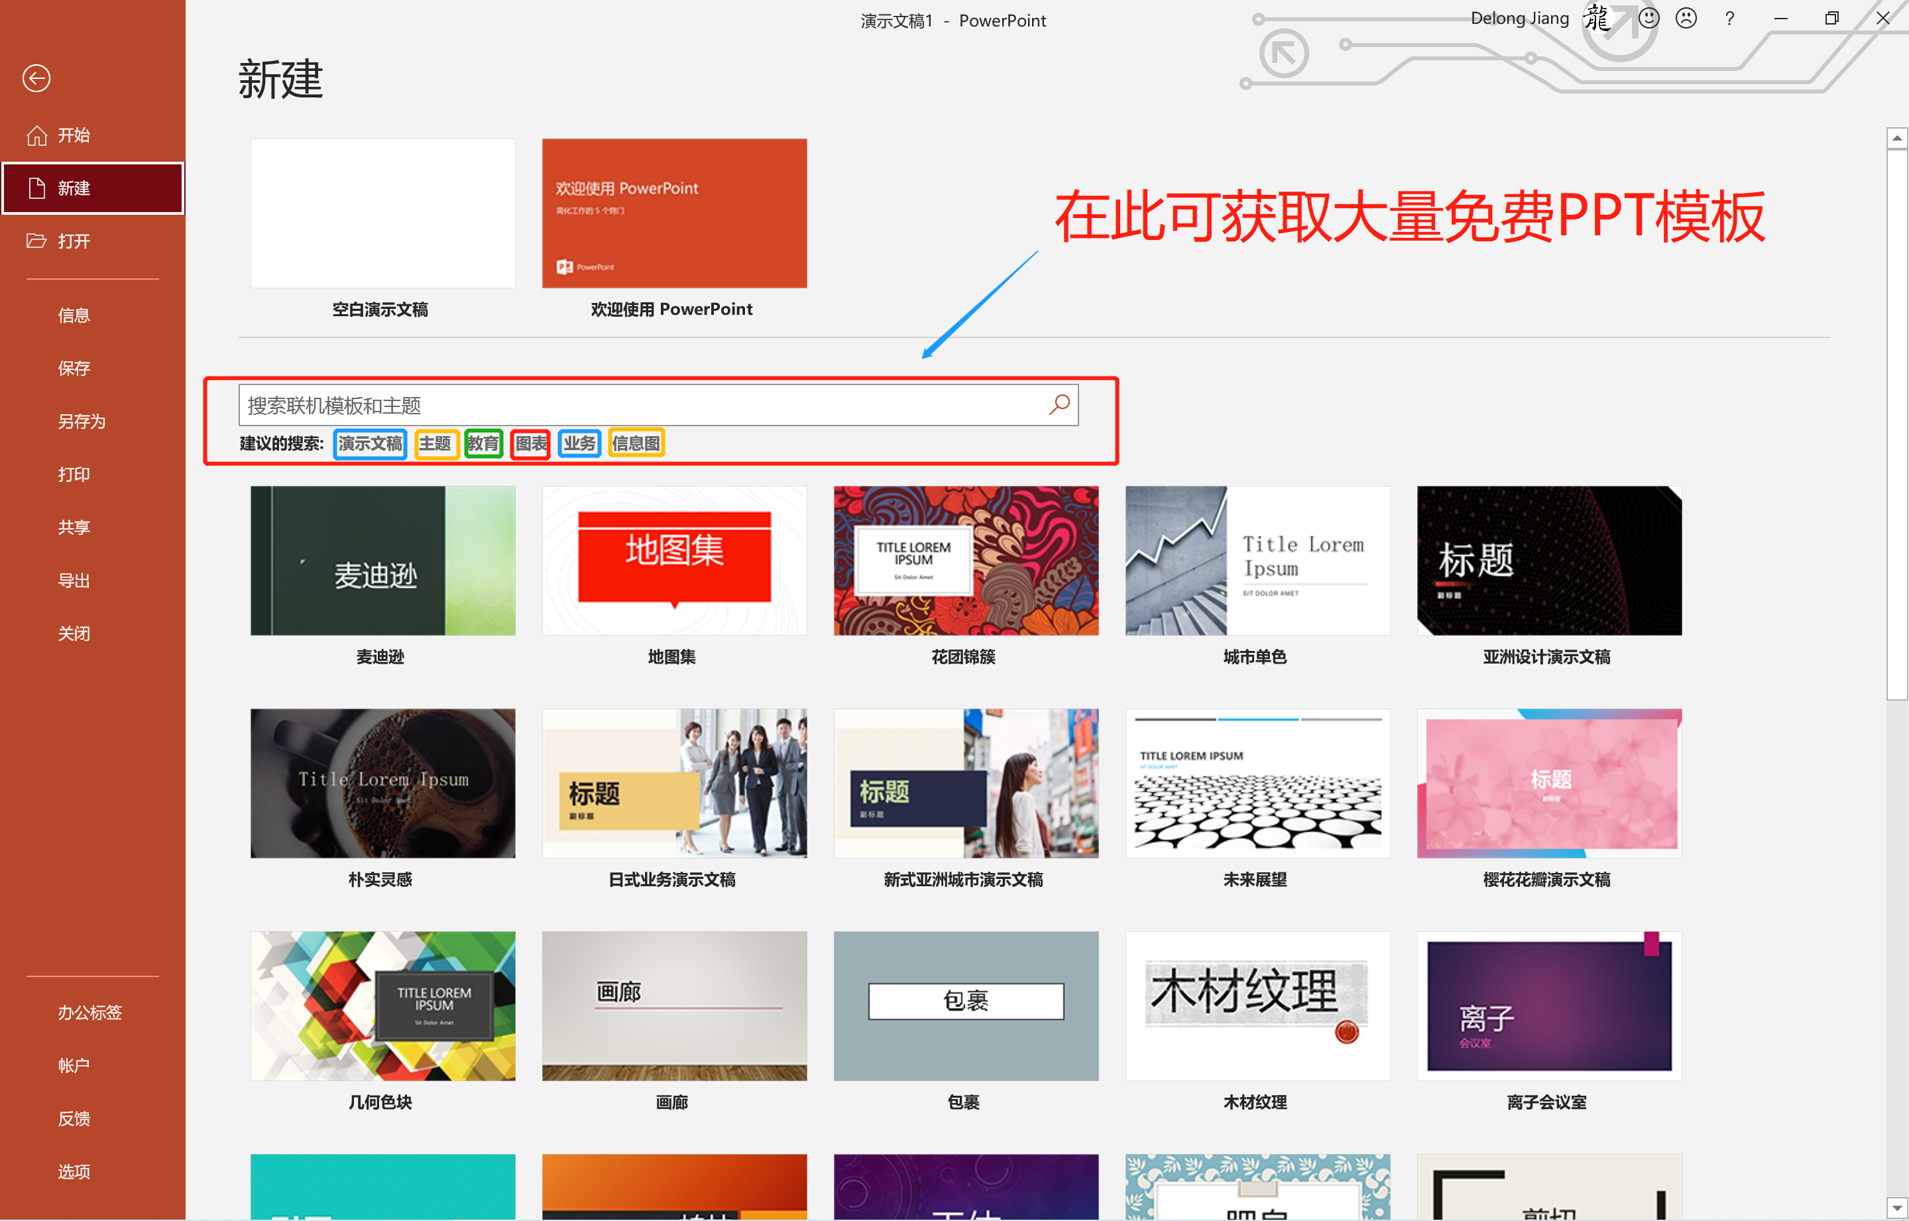Image resolution: width=1909 pixels, height=1221 pixels.
Task: Choose the 城市单色 template
Action: pos(1258,561)
